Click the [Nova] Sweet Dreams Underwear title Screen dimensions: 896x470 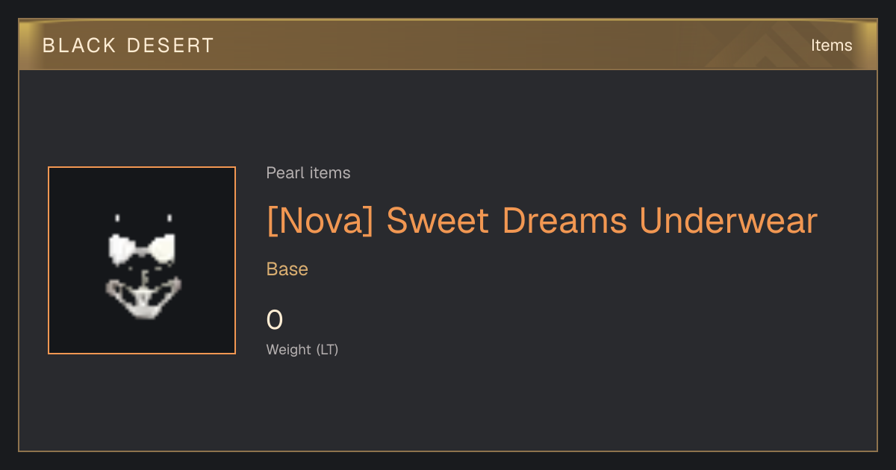point(542,221)
